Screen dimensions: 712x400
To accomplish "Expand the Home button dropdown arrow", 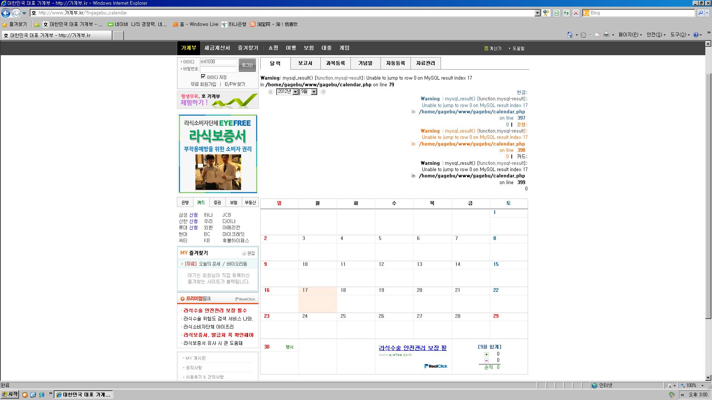I will coord(577,35).
